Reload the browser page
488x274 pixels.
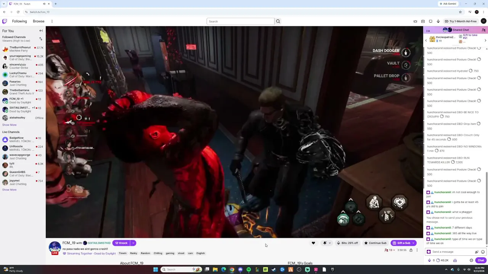coord(18,12)
